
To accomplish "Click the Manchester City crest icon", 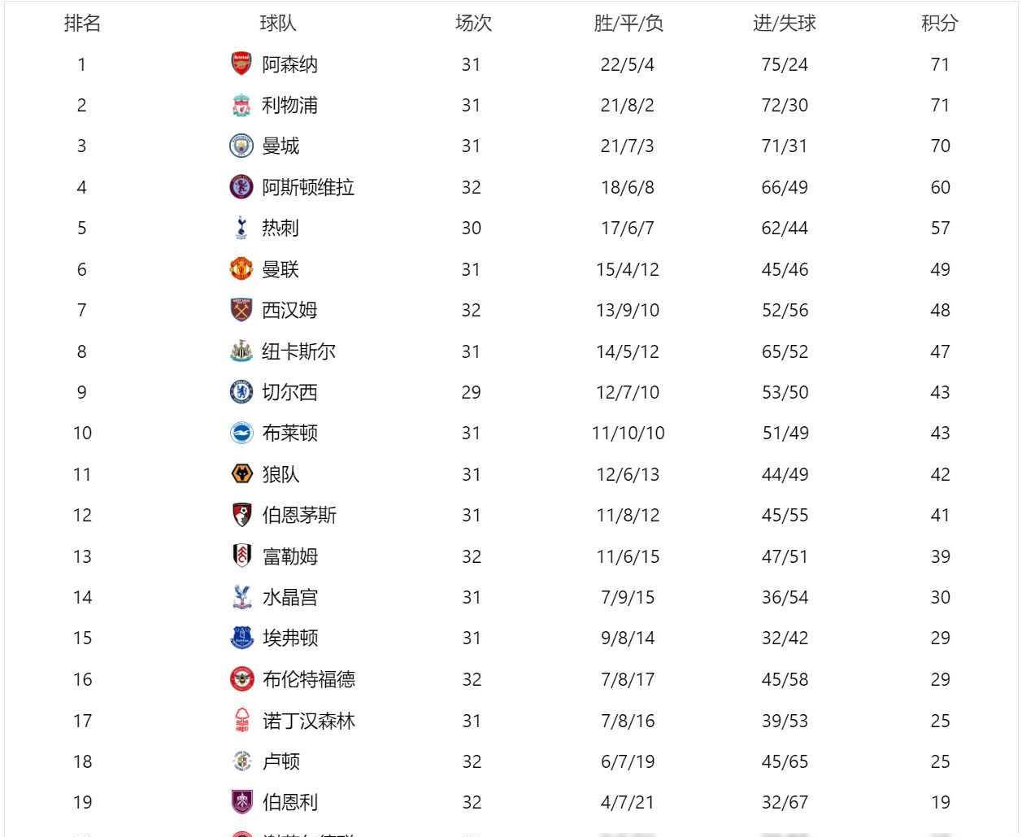I will [241, 146].
